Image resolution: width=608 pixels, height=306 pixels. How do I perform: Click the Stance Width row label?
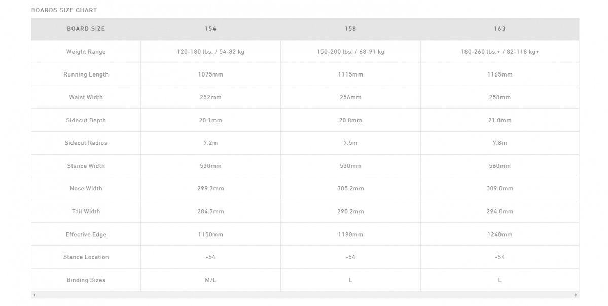tap(86, 166)
